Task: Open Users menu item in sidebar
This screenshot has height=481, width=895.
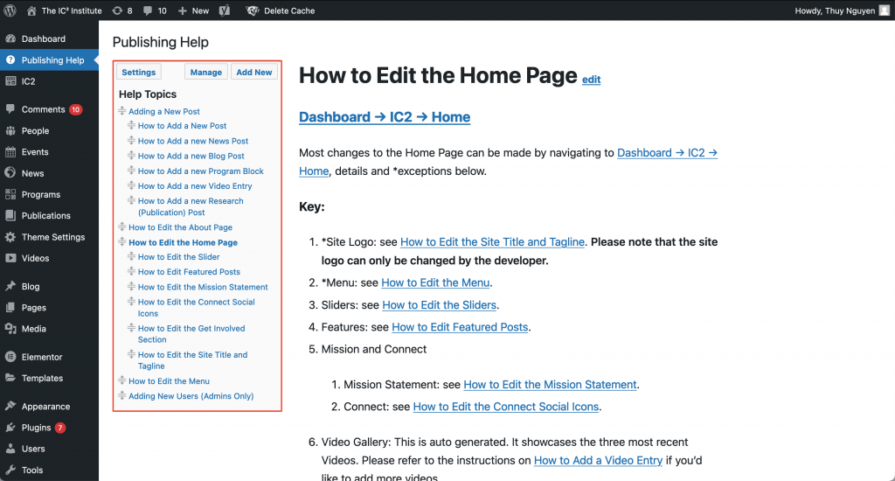Action: [x=49, y=449]
